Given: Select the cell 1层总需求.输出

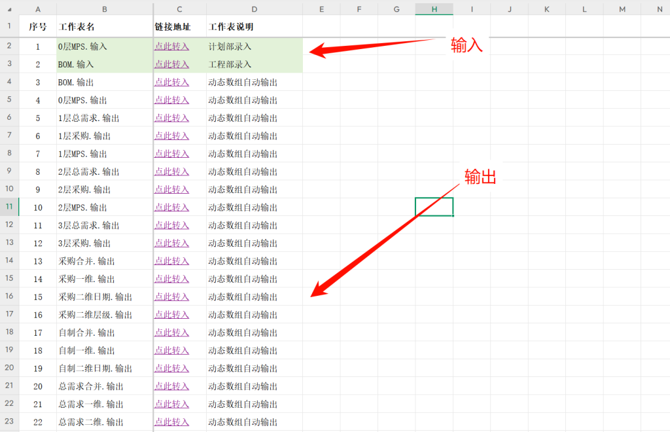Looking at the screenshot, I should point(105,118).
